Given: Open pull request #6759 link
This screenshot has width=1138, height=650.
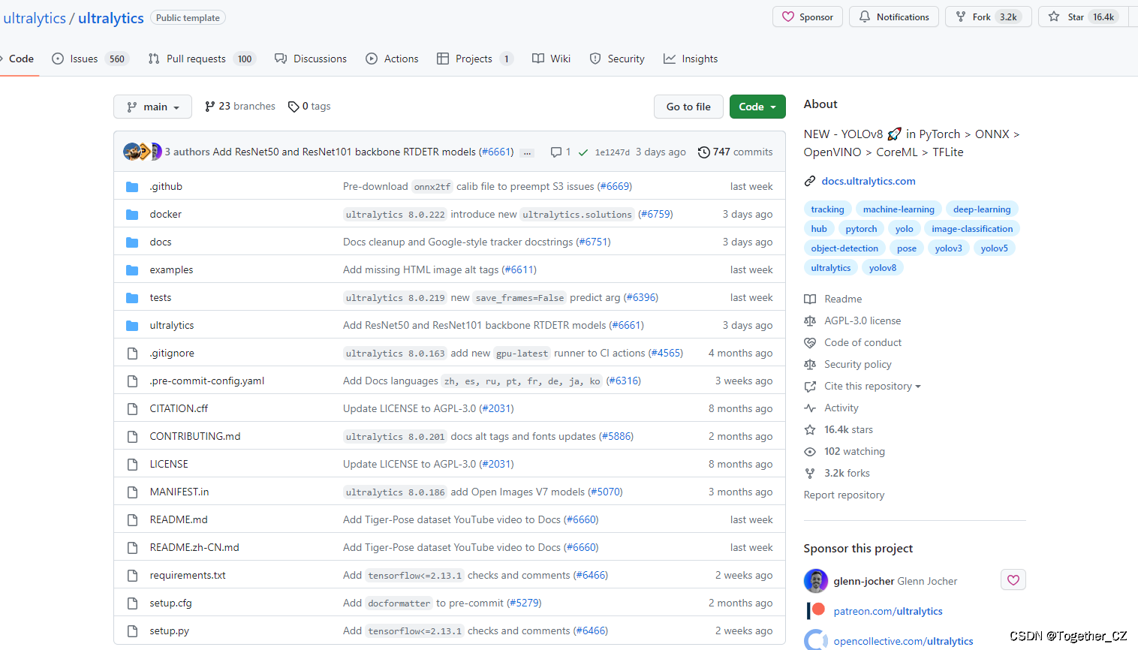Looking at the screenshot, I should pyautogui.click(x=655, y=215).
